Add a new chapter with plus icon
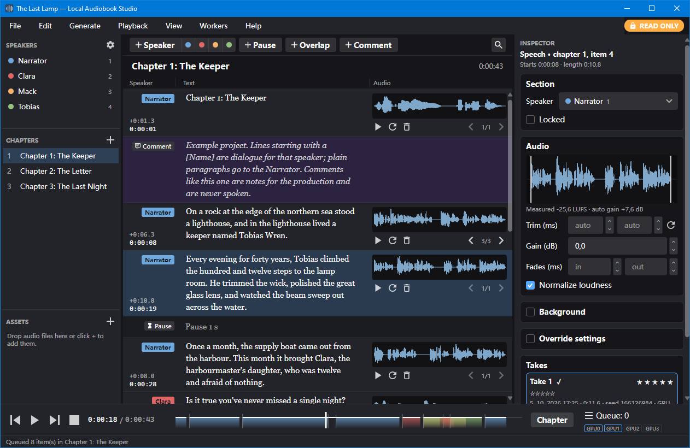The width and height of the screenshot is (690, 448). 110,140
